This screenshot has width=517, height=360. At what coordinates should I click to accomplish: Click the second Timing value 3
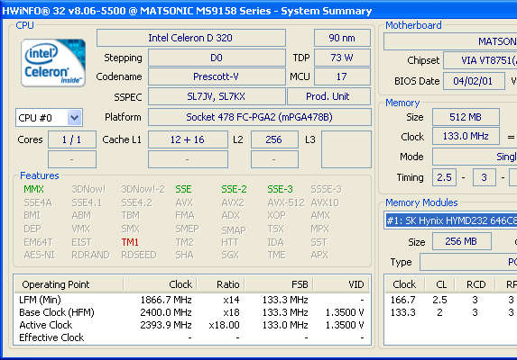point(484,177)
